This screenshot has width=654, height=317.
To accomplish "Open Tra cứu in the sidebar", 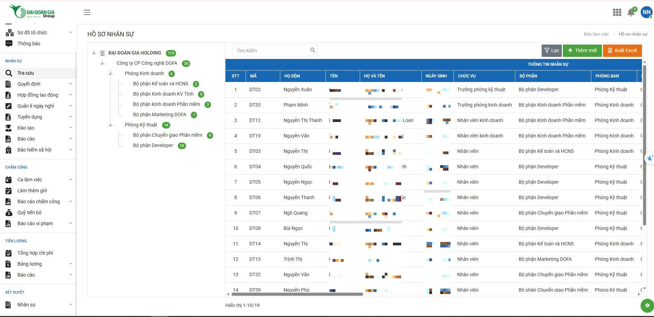I will point(26,73).
